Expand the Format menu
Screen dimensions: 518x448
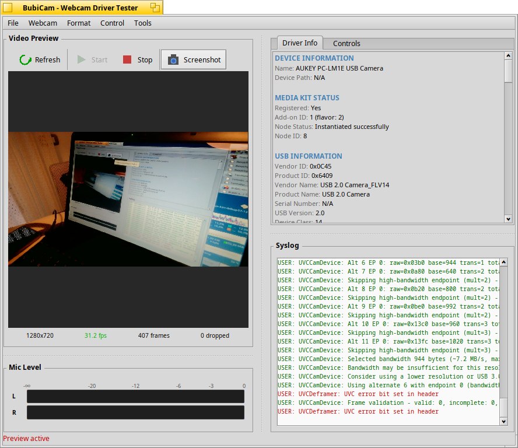[x=79, y=23]
